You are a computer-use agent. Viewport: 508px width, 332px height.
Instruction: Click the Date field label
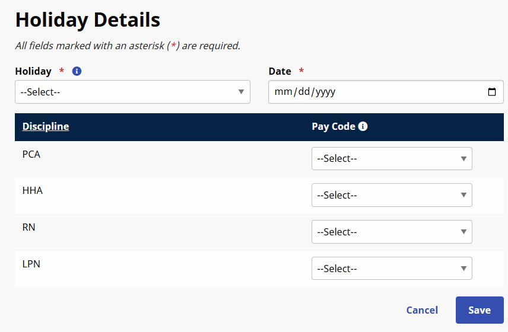click(280, 71)
